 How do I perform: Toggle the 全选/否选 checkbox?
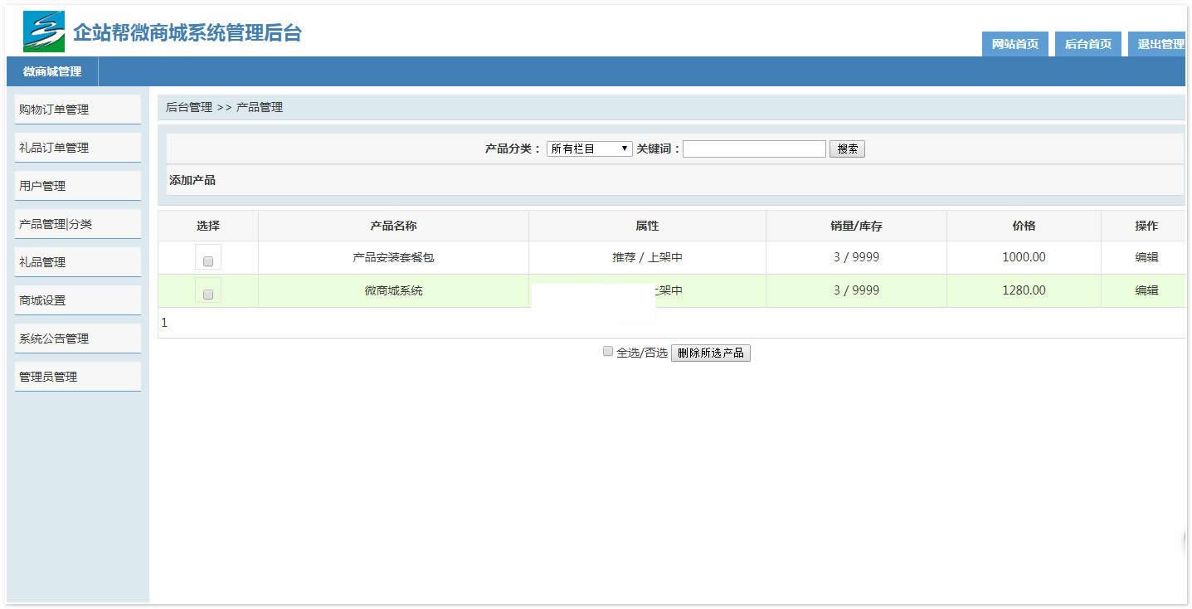608,352
